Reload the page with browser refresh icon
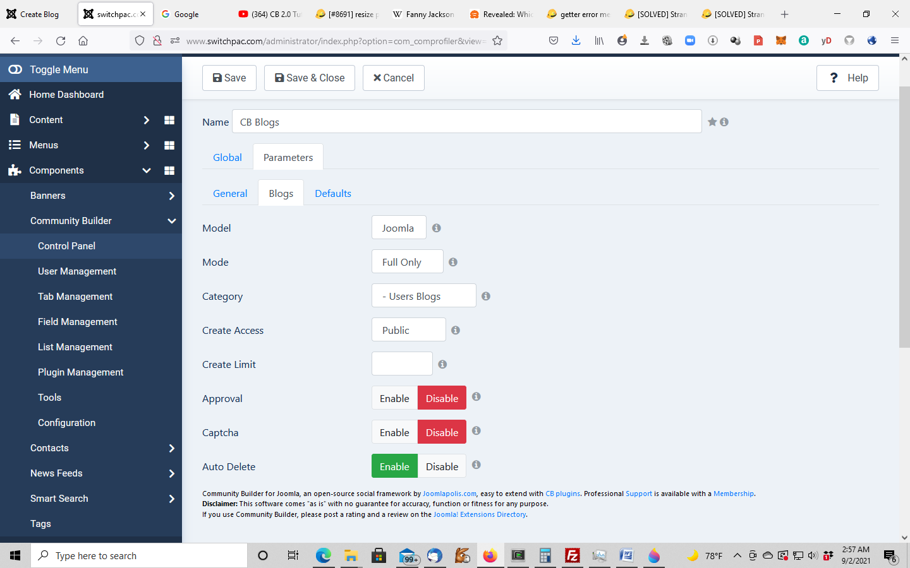Viewport: 910px width, 568px height. click(x=61, y=41)
